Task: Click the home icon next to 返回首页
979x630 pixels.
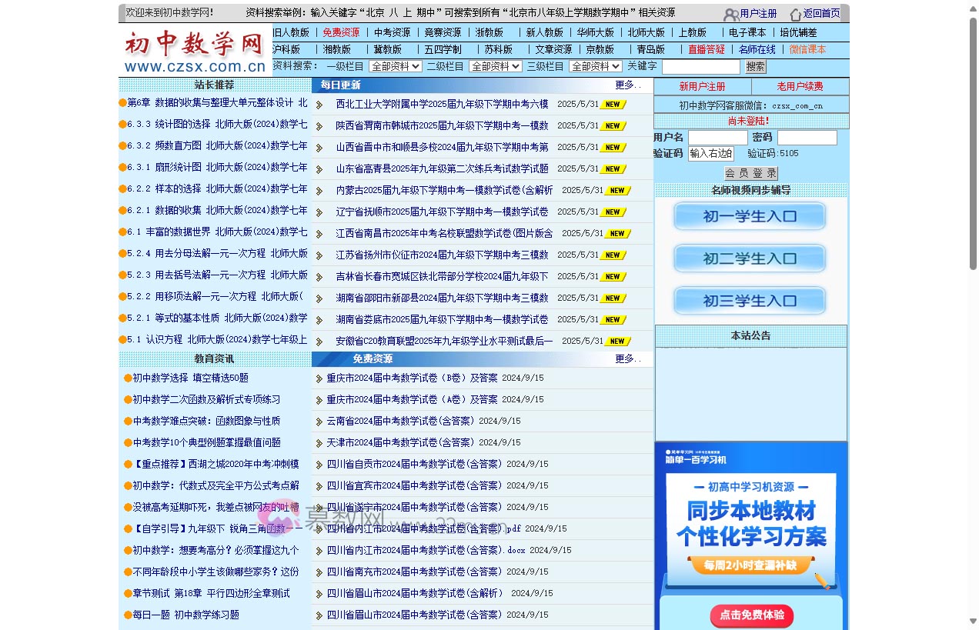Action: pyautogui.click(x=796, y=13)
